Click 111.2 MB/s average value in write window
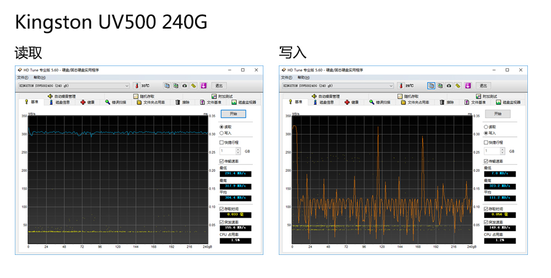 coord(500,198)
